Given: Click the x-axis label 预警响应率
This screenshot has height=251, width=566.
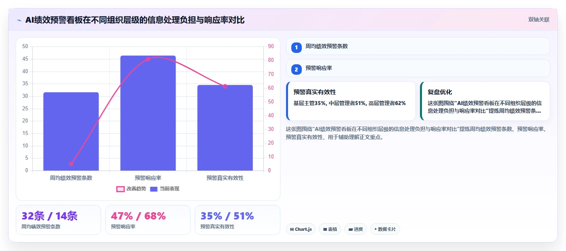Looking at the screenshot, I should click(x=148, y=178).
